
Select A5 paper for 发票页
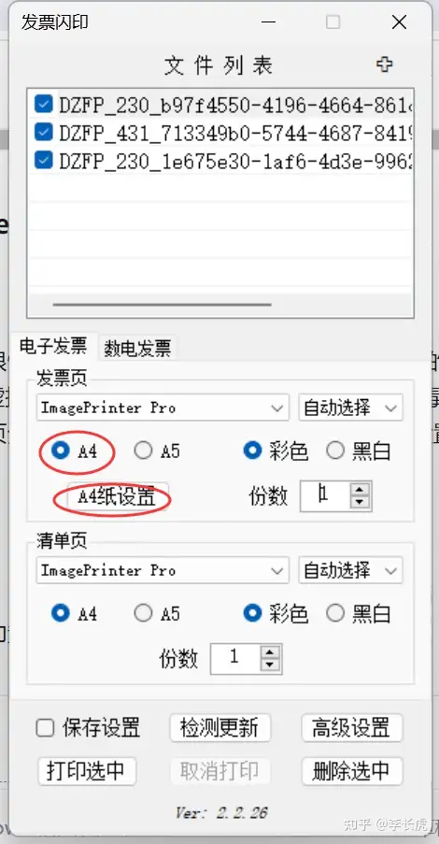click(143, 451)
